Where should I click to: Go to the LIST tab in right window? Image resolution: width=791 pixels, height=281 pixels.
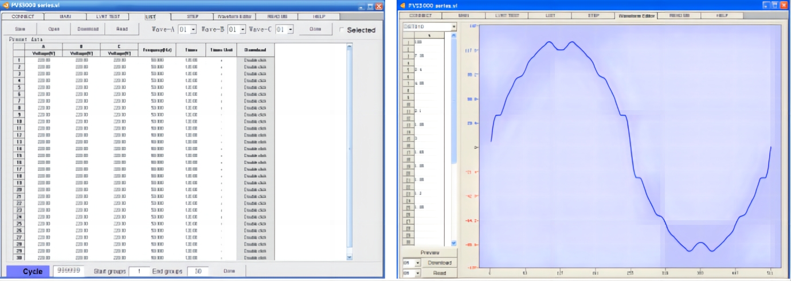point(550,15)
